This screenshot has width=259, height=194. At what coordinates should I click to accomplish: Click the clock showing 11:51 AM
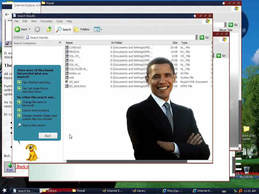click(x=250, y=191)
